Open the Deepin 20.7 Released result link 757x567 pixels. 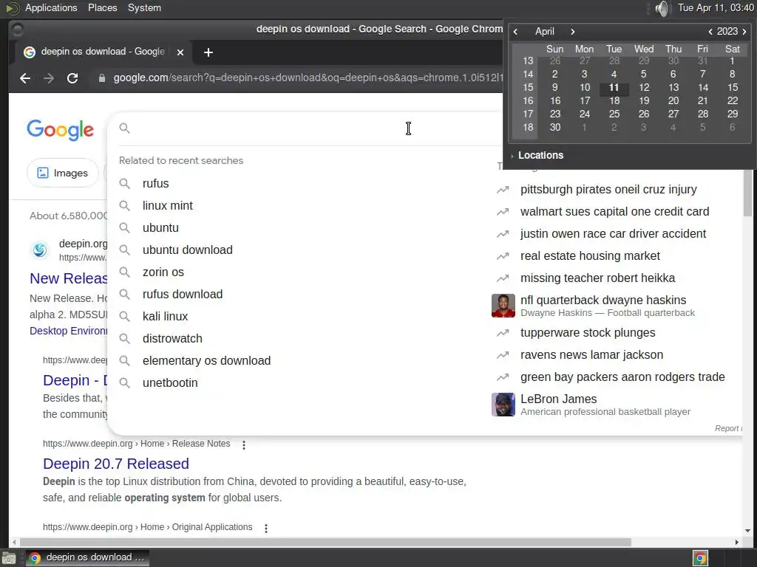point(116,464)
